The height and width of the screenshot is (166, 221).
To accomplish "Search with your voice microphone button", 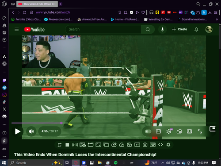I will click(x=162, y=29).
